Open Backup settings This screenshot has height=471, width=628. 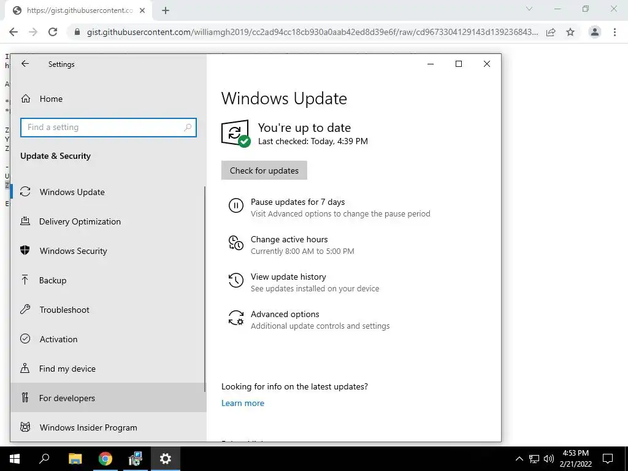coord(108,280)
